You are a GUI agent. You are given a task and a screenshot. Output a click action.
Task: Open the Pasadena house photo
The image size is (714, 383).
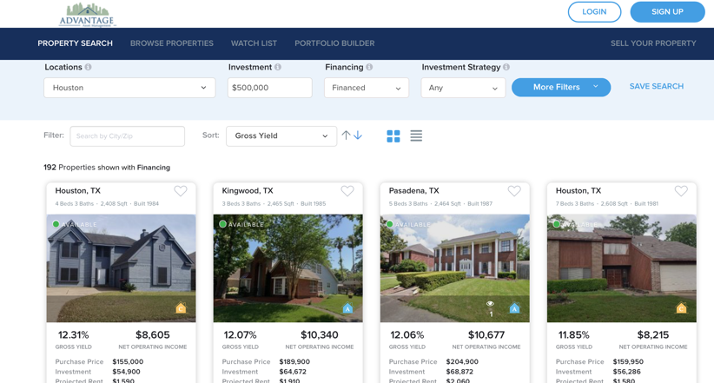(x=455, y=268)
